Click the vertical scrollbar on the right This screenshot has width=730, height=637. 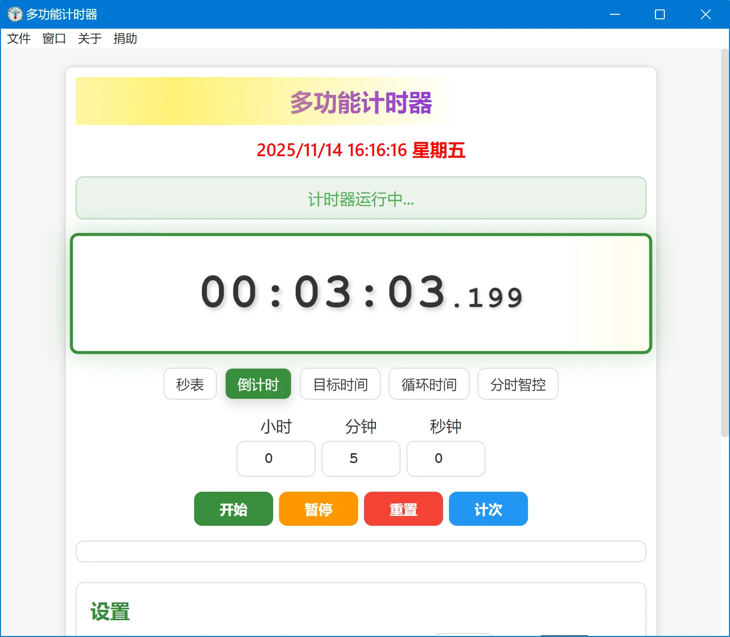point(725,242)
